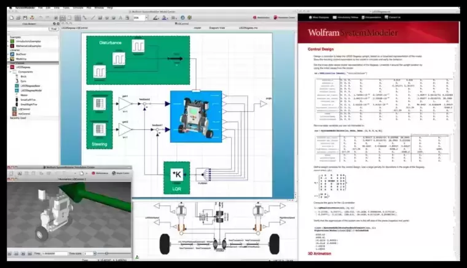Select the text annotation tool (A) in toolbar

click(x=120, y=18)
